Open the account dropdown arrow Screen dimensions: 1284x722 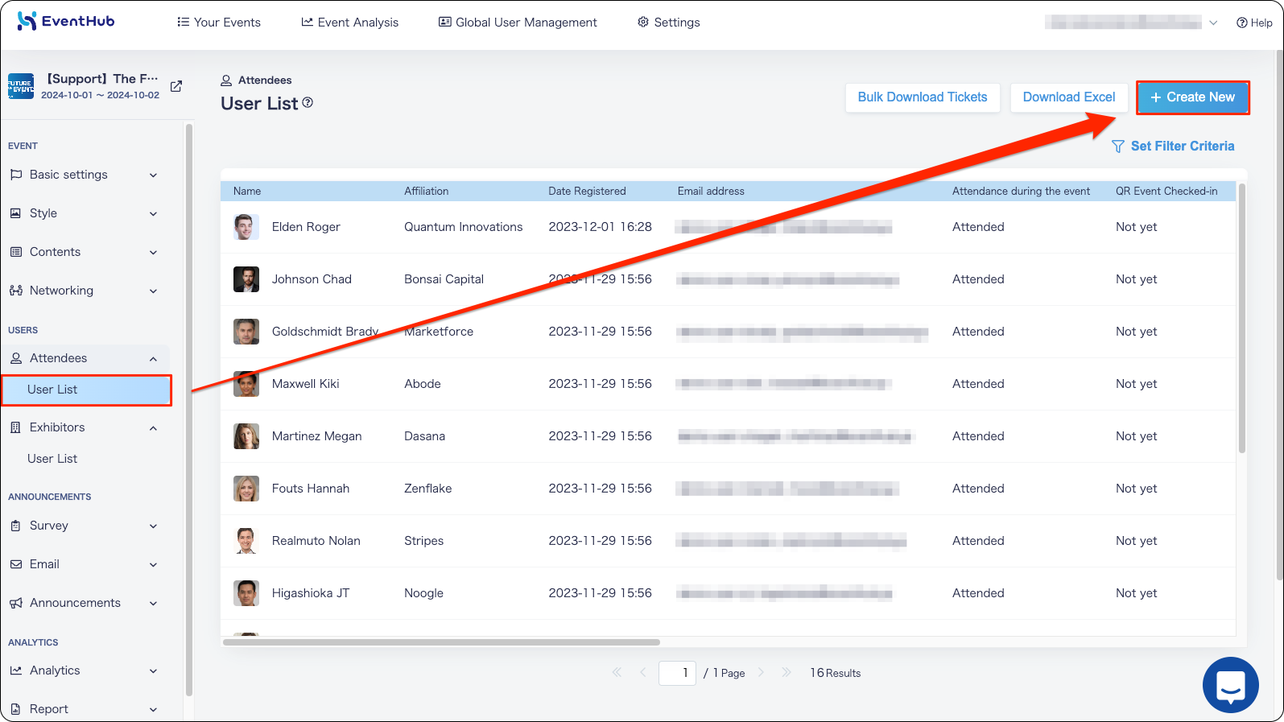1213,23
